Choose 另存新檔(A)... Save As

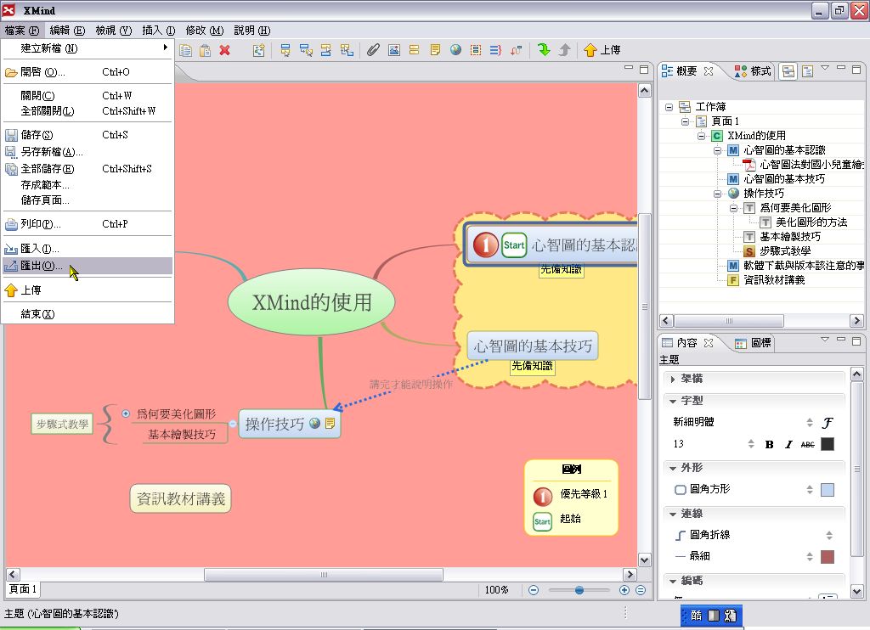click(x=88, y=152)
